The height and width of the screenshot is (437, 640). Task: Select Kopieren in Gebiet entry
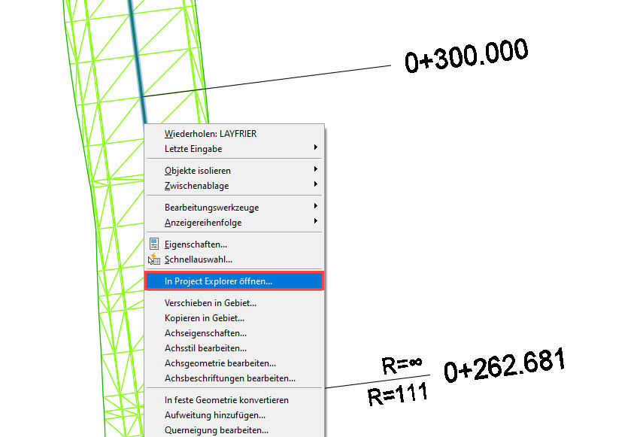(x=204, y=318)
